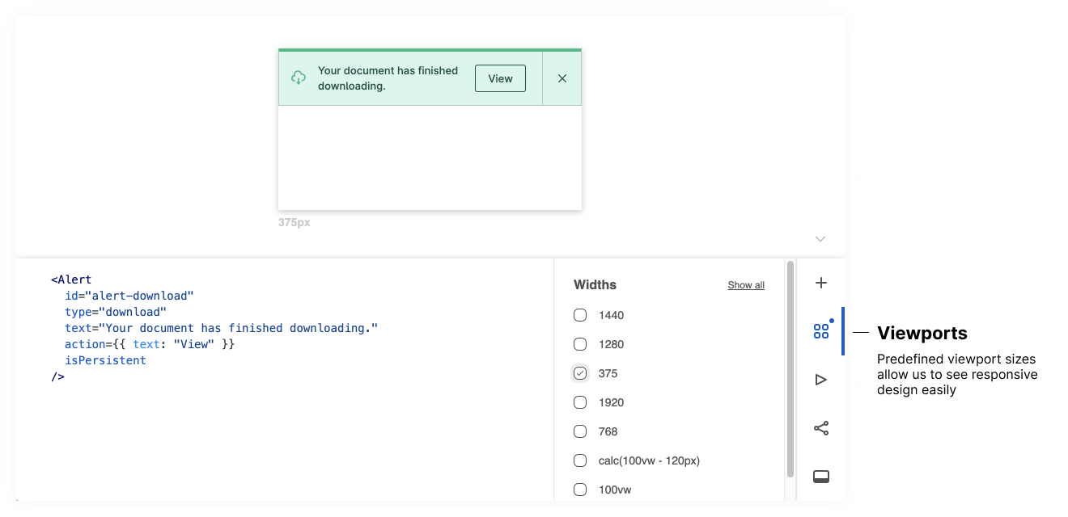Check the 1920 width option
The width and height of the screenshot is (1068, 517).
tap(580, 402)
